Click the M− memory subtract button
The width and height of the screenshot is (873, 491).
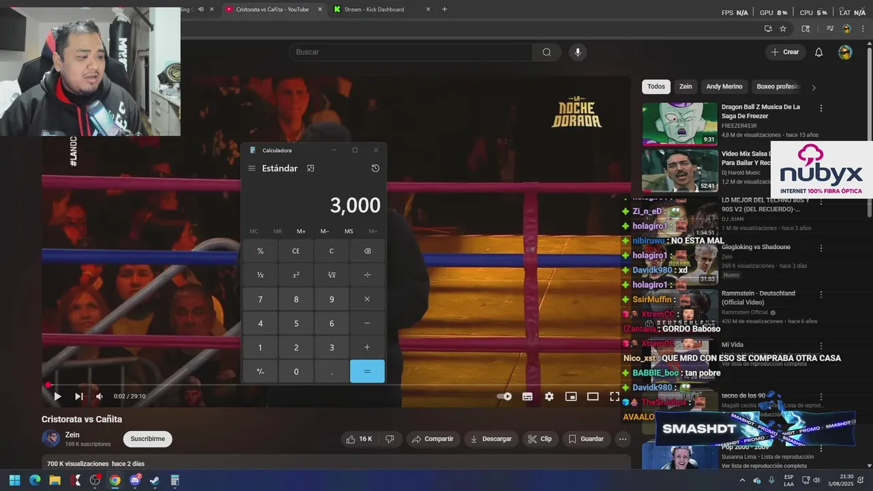pos(325,231)
